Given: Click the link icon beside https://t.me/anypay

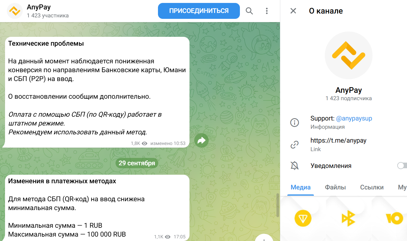Looking at the screenshot, I should (294, 144).
